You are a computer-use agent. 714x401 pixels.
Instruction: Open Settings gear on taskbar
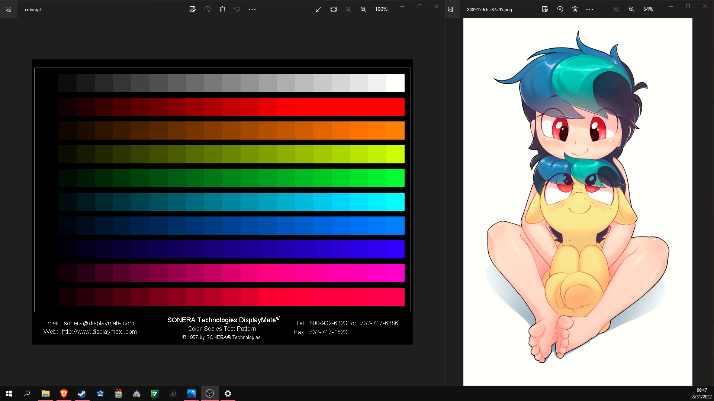(228, 394)
